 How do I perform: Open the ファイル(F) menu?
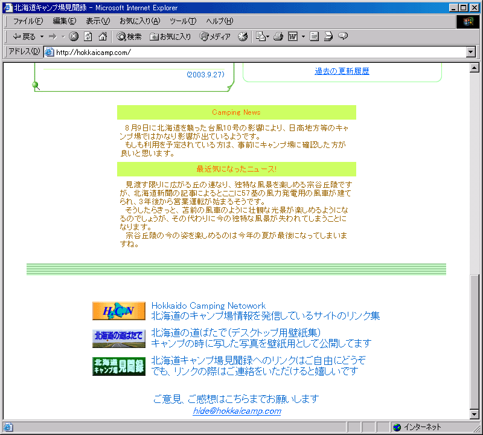(x=28, y=21)
